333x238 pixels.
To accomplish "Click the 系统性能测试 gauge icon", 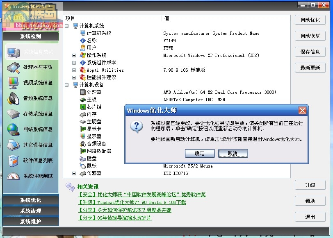I will 13,176.
